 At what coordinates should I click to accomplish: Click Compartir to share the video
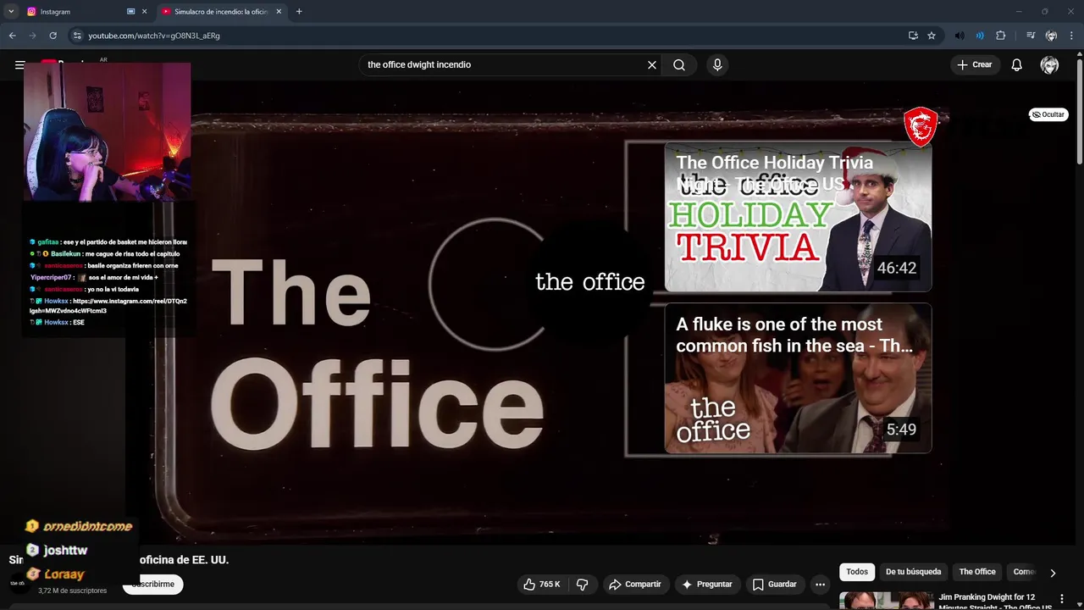coord(635,584)
